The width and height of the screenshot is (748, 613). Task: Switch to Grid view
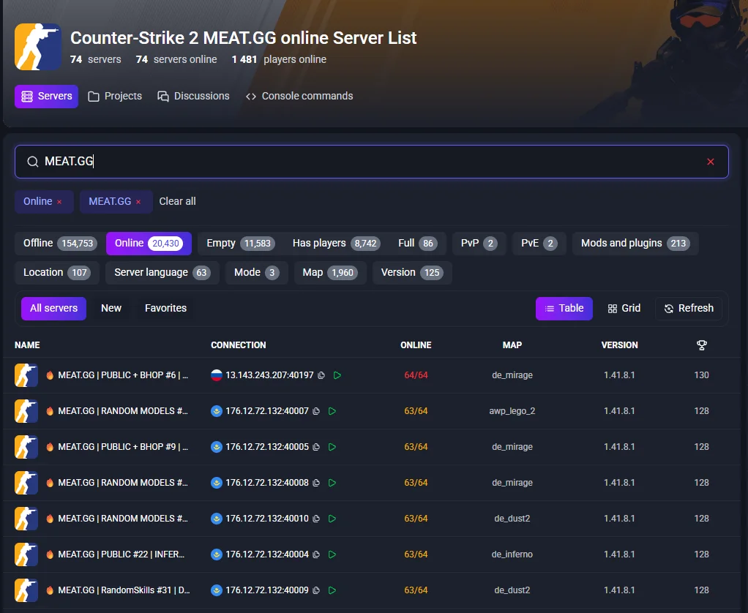tap(624, 309)
